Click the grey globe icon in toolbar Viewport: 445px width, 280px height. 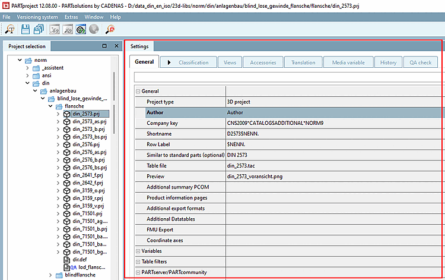click(x=93, y=29)
